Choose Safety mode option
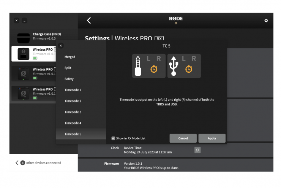The width and height of the screenshot is (281, 188). point(69,79)
